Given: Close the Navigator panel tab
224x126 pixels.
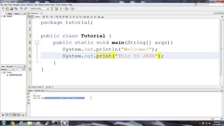Looking at the screenshot, I should [x=15, y=66].
